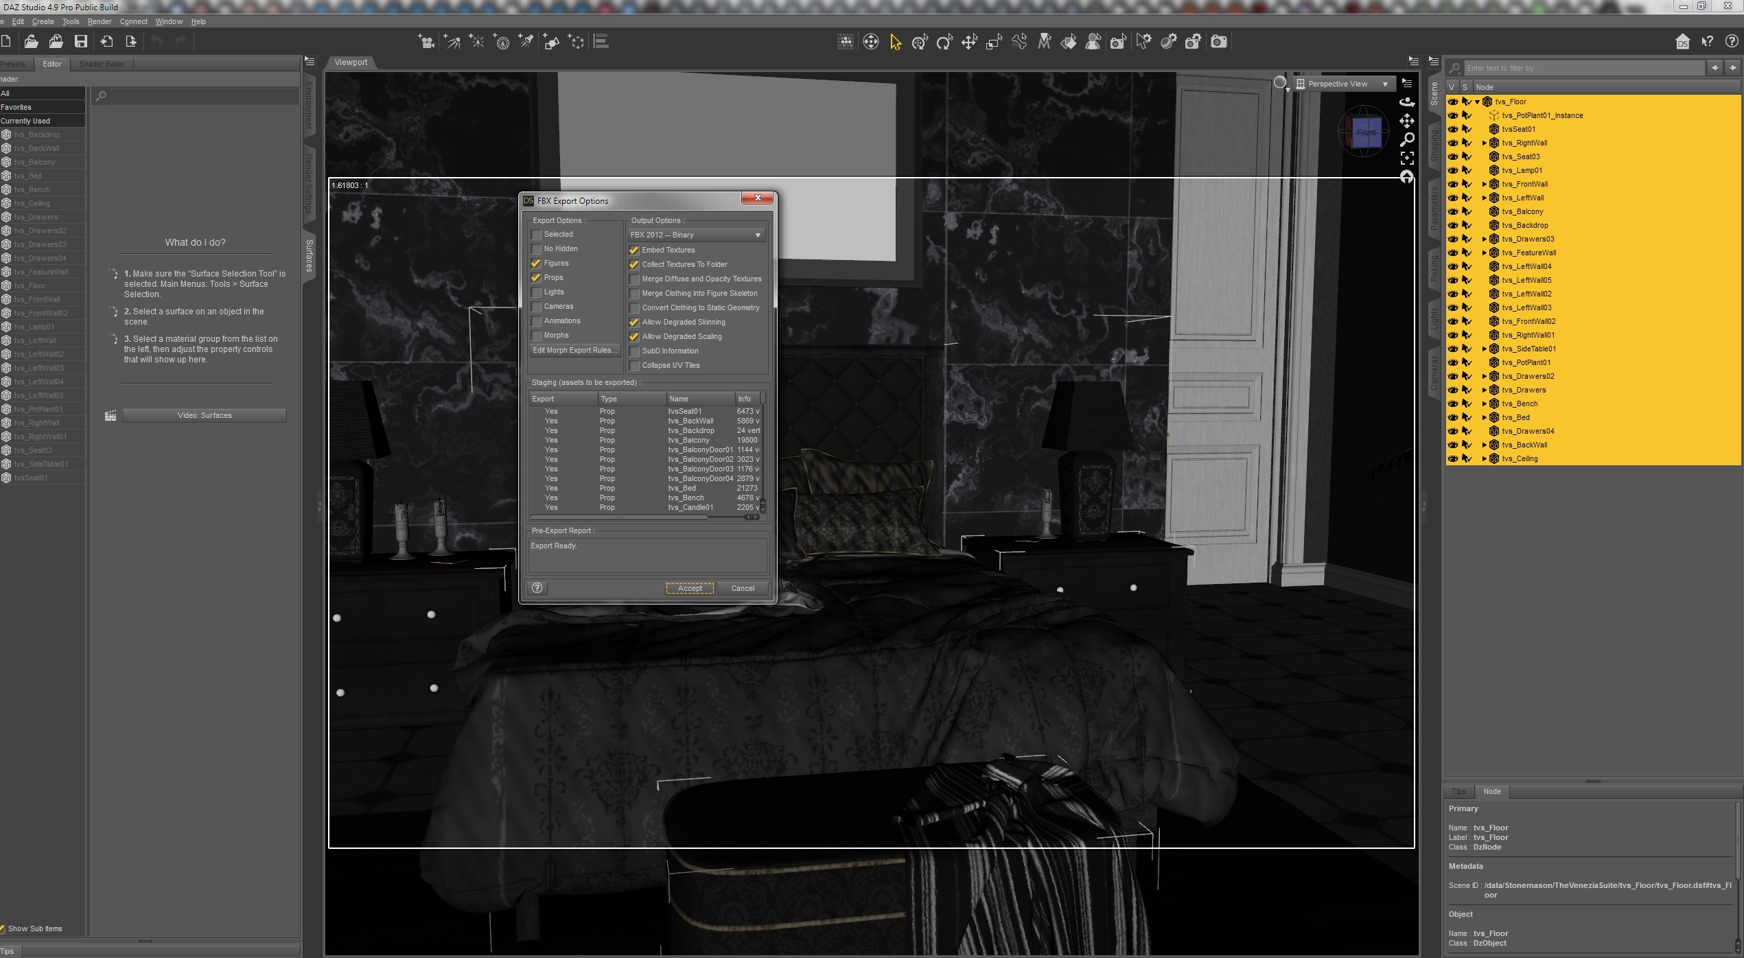Open the FBX 2012 Binary format dropdown
The height and width of the screenshot is (958, 1744).
tap(696, 235)
